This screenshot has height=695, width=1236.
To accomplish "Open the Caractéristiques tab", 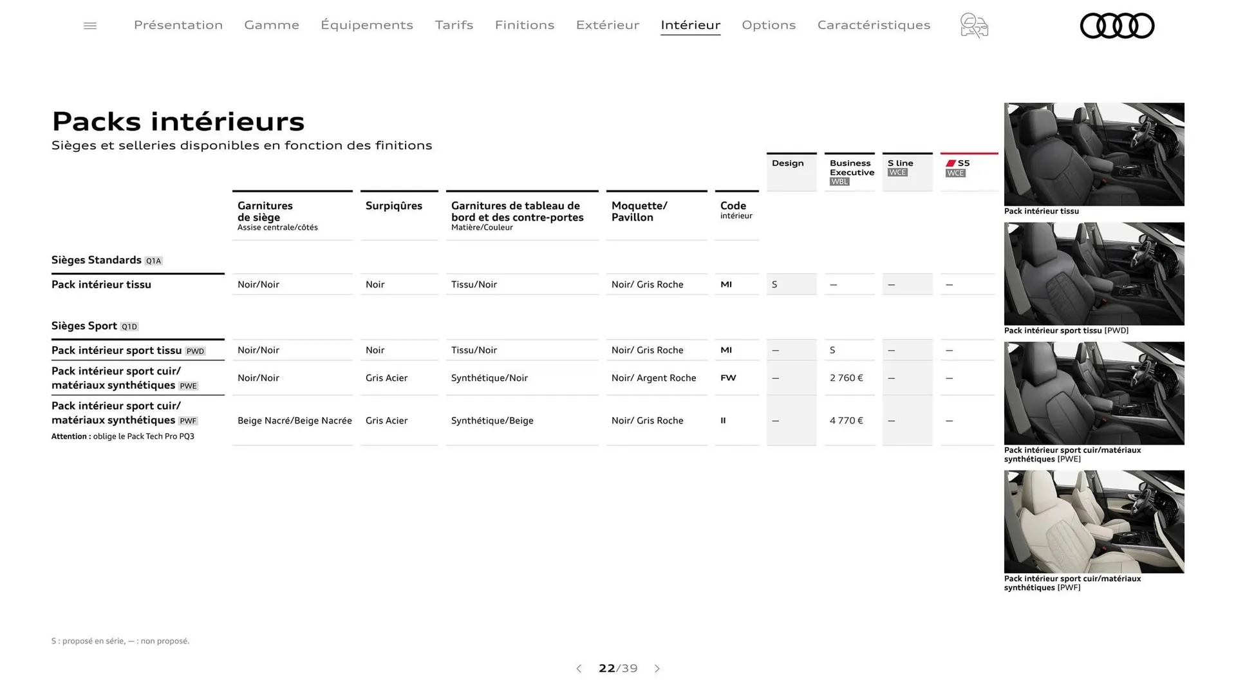I will (874, 25).
